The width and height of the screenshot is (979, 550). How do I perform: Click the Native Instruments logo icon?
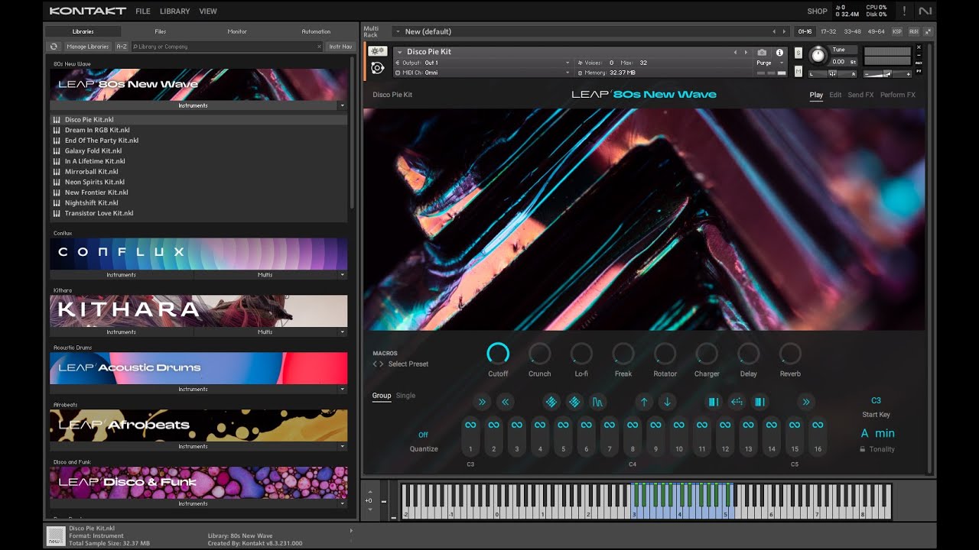[x=925, y=11]
